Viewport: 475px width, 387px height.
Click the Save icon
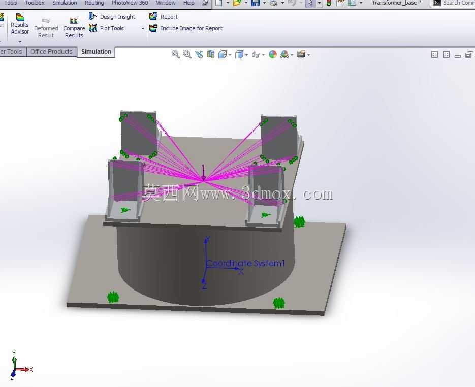point(256,3)
